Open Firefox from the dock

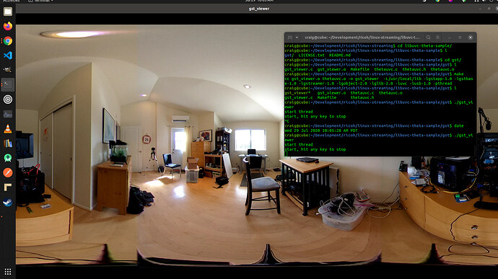(x=8, y=26)
